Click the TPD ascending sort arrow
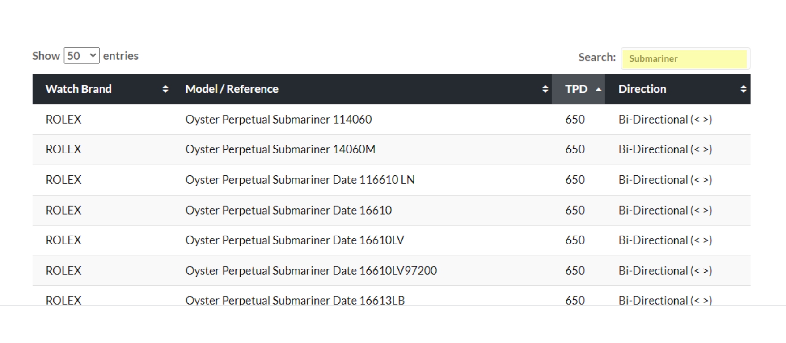Screen dimensions: 786x343 tap(598, 90)
